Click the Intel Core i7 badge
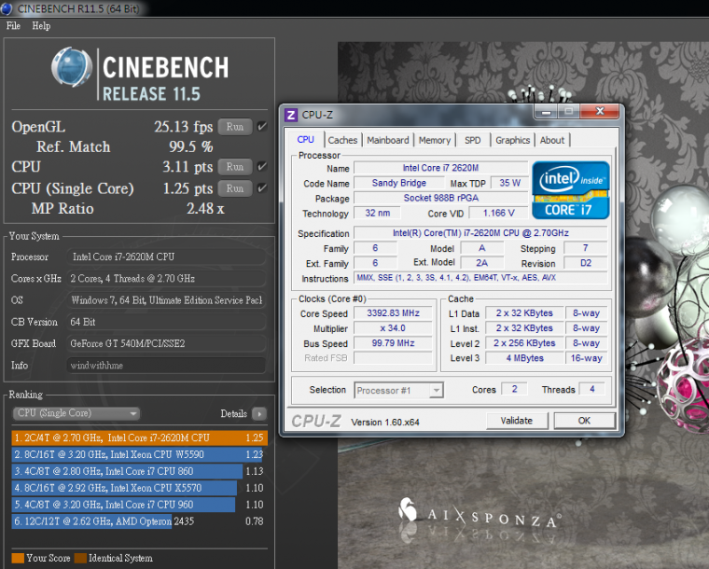 coord(570,189)
